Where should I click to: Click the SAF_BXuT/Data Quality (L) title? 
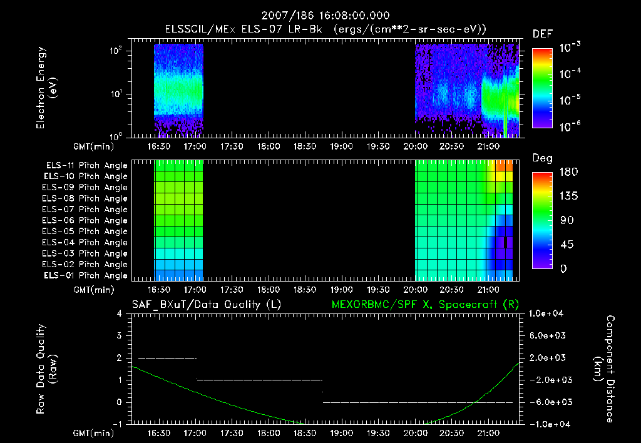point(207,305)
